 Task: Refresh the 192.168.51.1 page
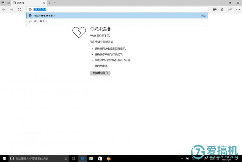point(19,9)
